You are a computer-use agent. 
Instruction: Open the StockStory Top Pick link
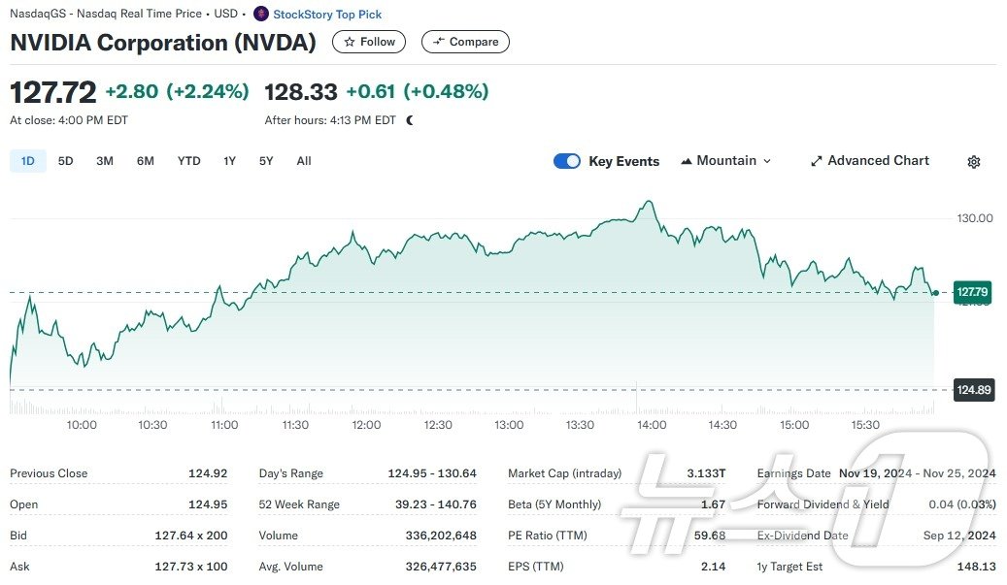(327, 15)
